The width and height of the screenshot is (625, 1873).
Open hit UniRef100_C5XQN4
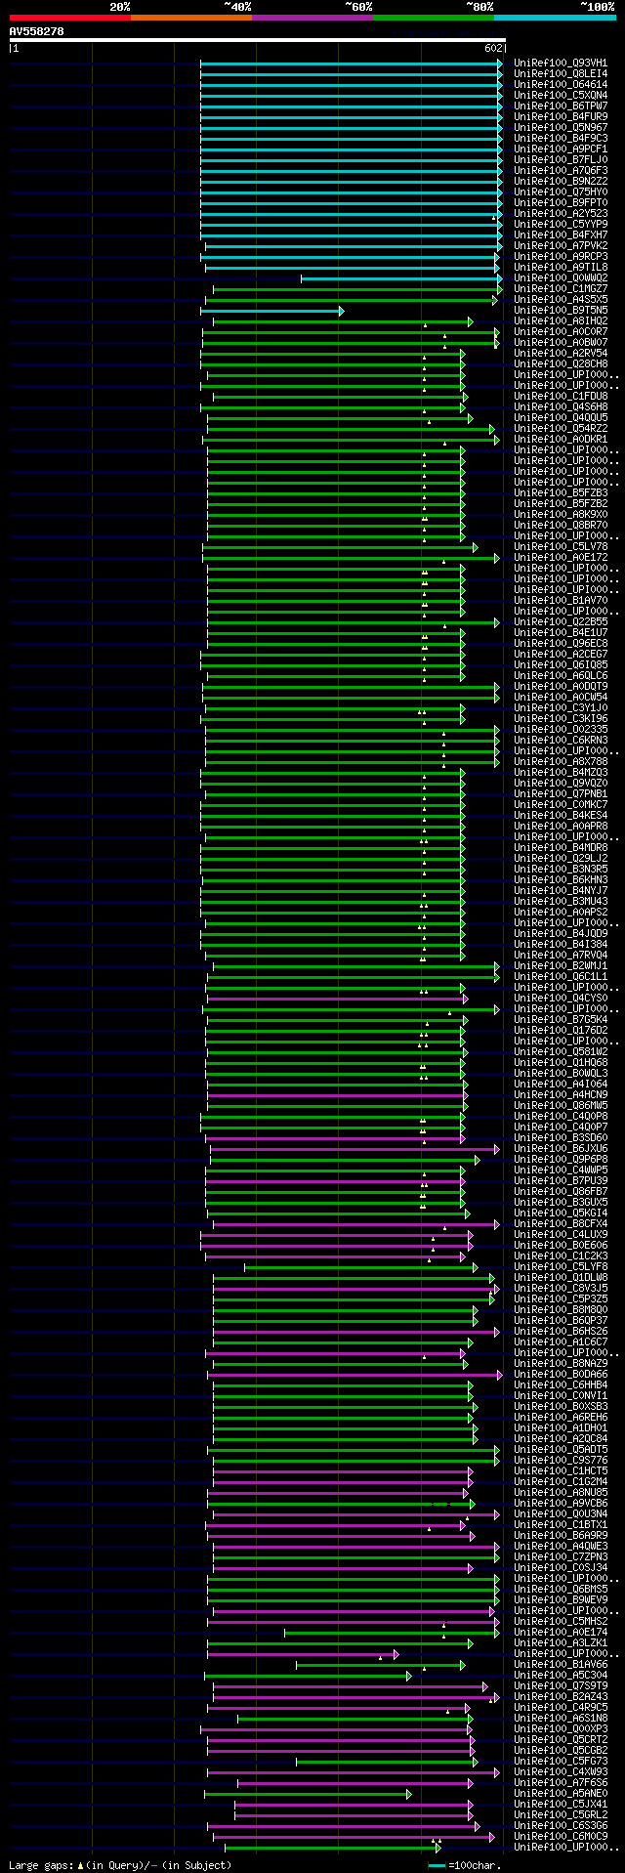coord(561,95)
